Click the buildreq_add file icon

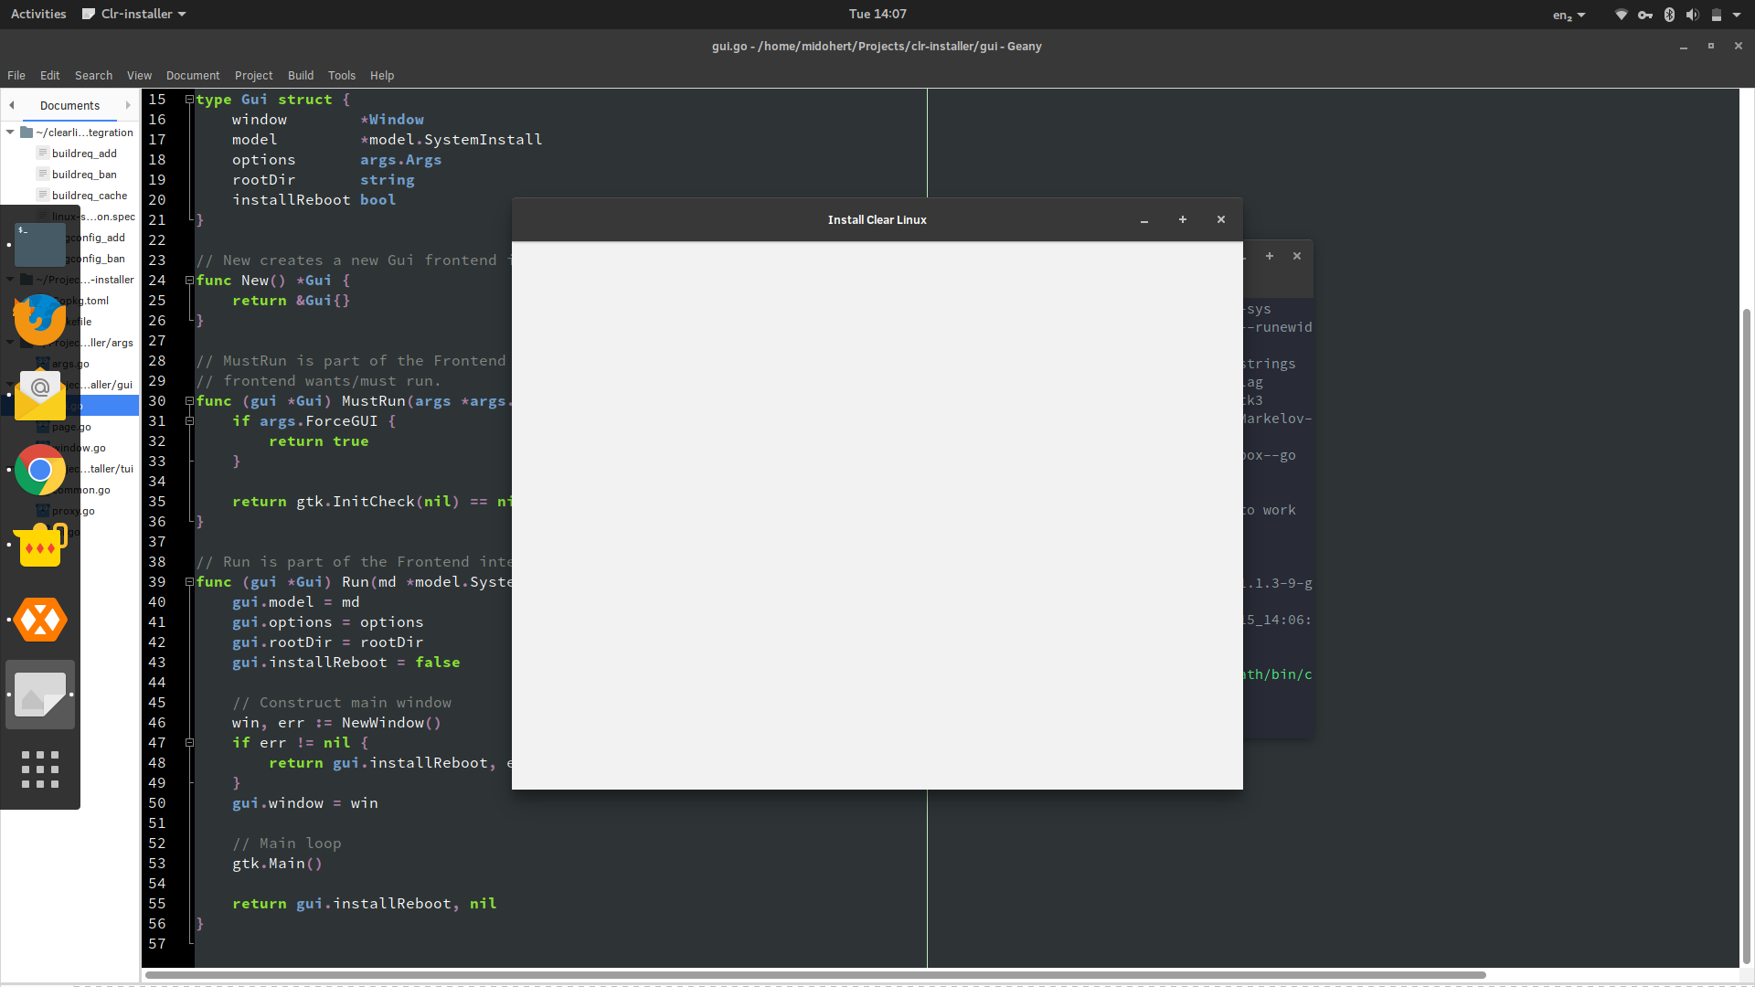pyautogui.click(x=42, y=154)
